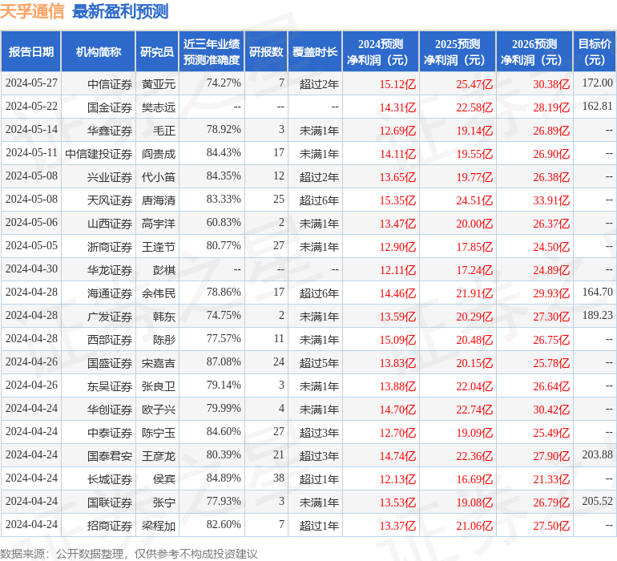Click target price 162.81
The width and height of the screenshot is (617, 561).
[x=597, y=107]
